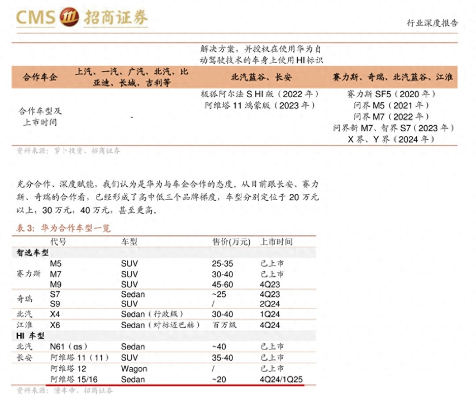476x402 pixels.
Task: Click the X4 code cell
Action: tap(55, 314)
